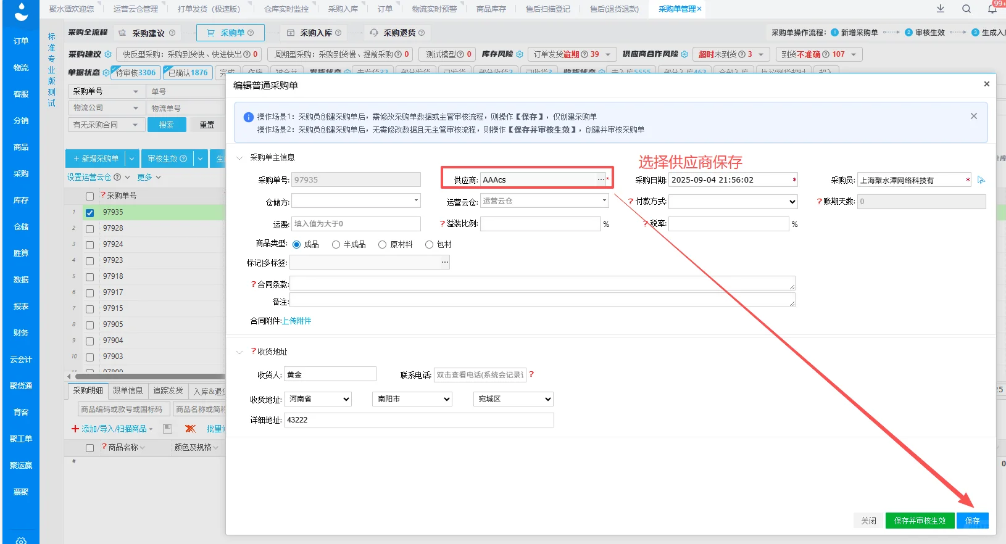This screenshot has width=1006, height=544.
Task: Switch to 售后扫描登记 top tab
Action: click(x=548, y=9)
